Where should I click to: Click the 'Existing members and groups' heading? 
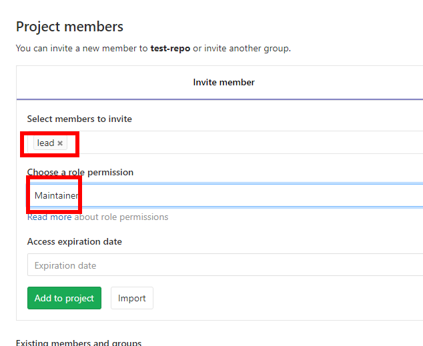point(79,343)
